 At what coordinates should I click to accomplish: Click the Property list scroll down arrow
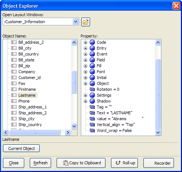[x=158, y=132]
